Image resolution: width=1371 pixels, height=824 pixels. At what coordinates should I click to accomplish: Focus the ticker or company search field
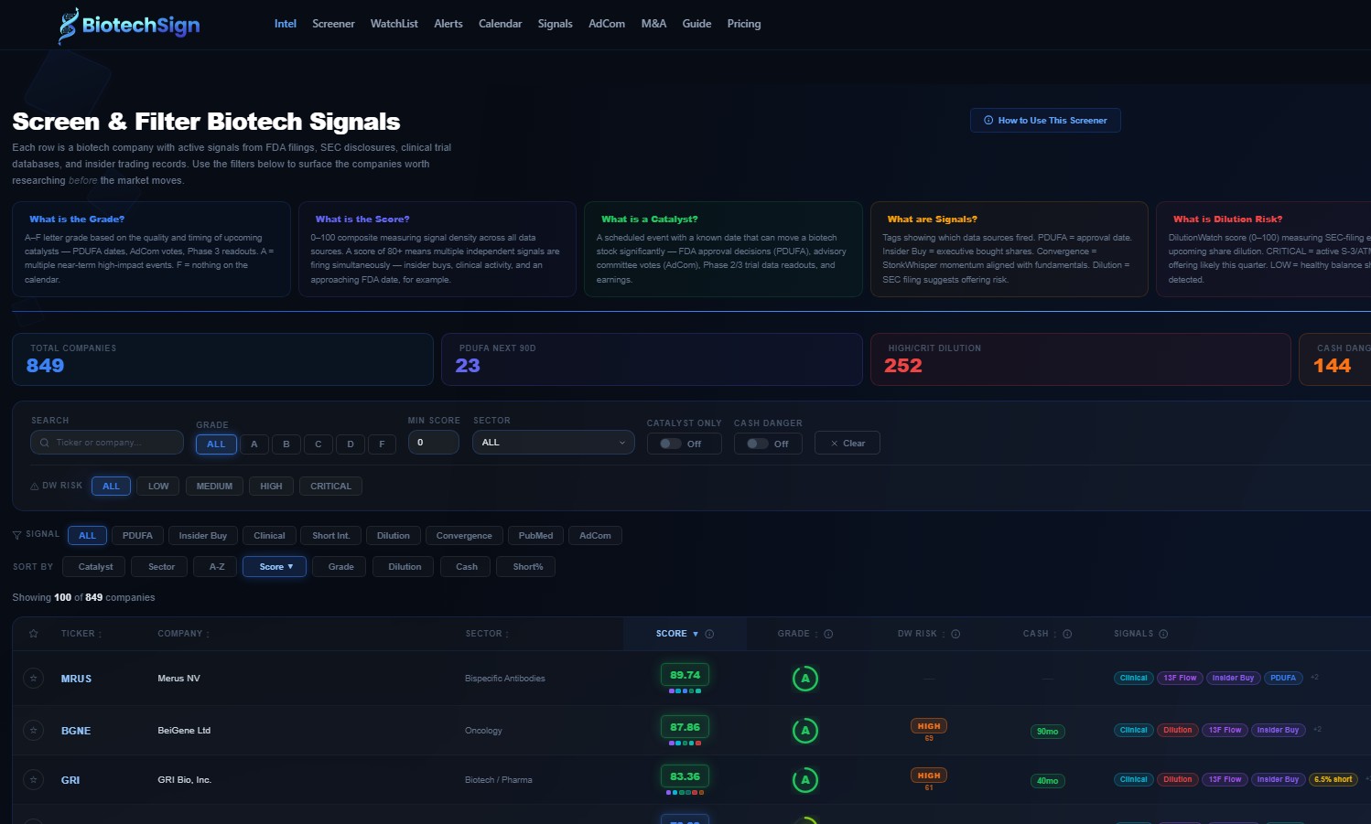coord(107,443)
